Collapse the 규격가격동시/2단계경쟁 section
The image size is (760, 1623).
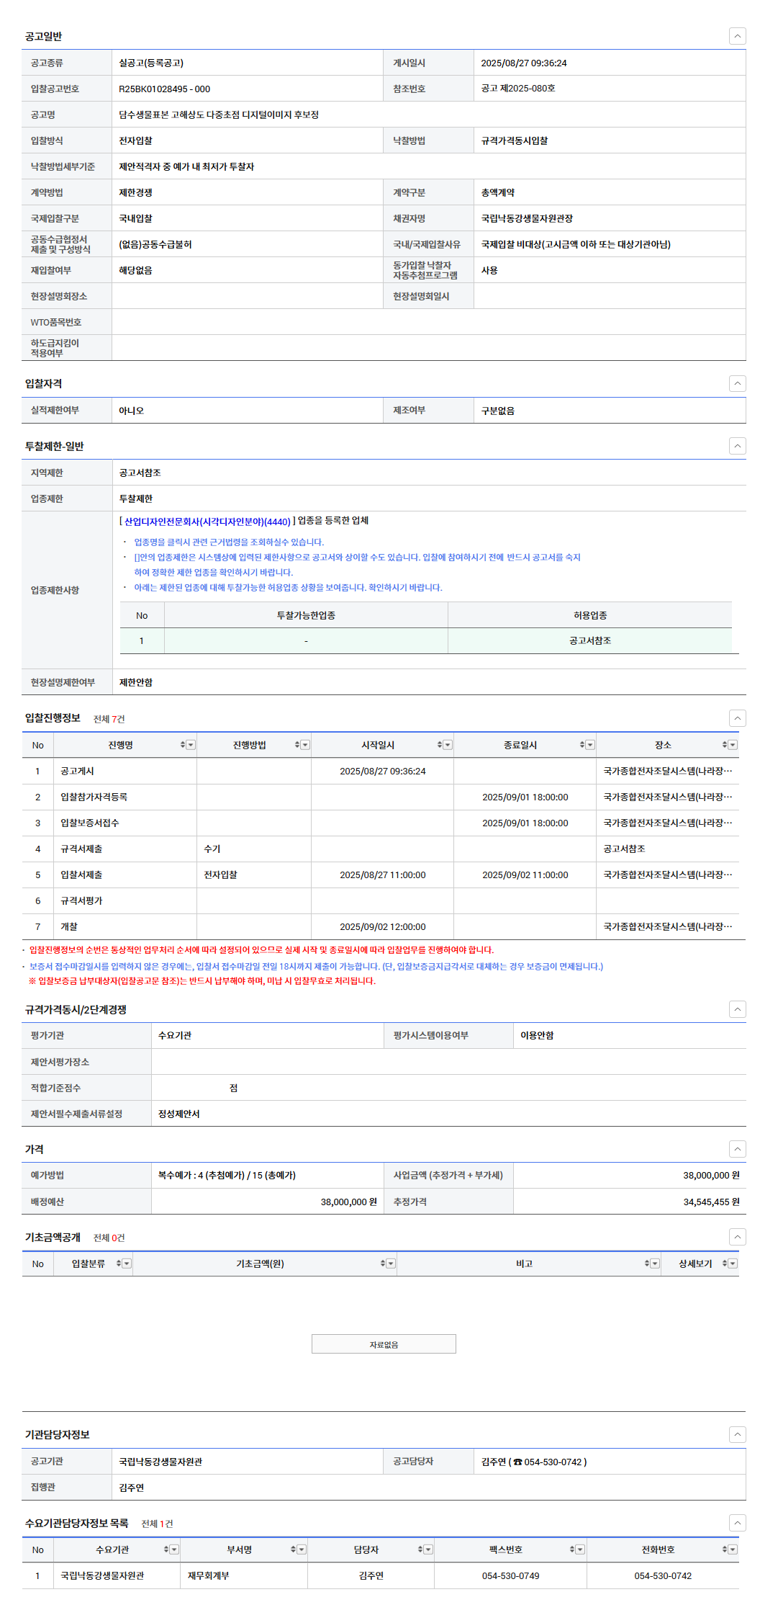click(x=737, y=1009)
